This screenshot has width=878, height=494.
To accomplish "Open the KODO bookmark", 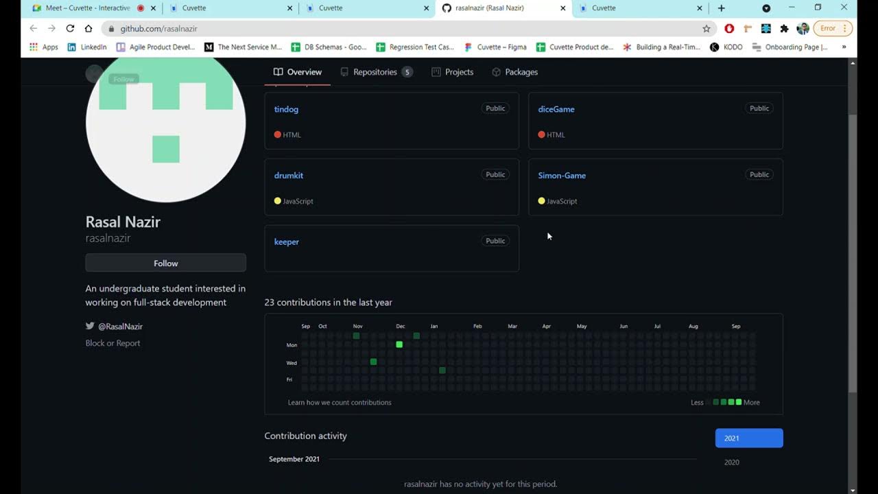I will (726, 47).
